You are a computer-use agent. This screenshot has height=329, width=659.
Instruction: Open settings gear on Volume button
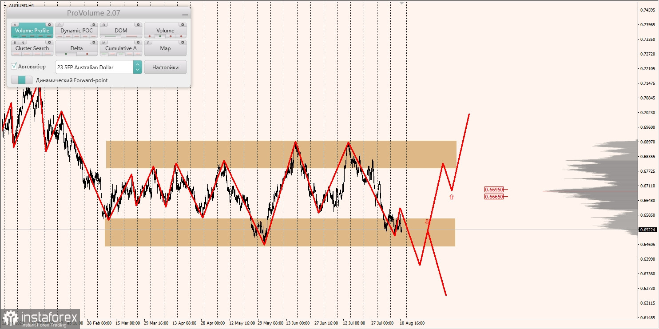tap(183, 25)
